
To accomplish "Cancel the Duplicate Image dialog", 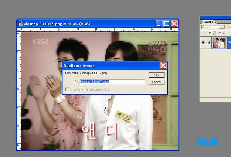I will (x=157, y=82).
